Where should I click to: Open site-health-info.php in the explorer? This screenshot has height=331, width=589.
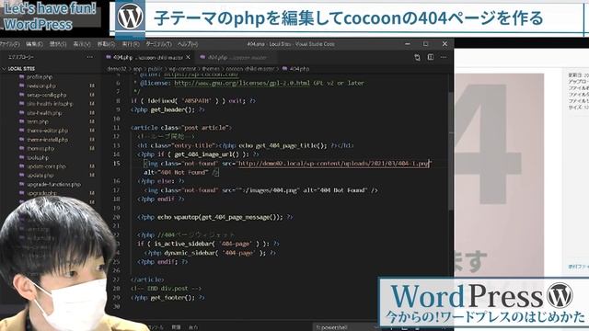[x=50, y=104]
